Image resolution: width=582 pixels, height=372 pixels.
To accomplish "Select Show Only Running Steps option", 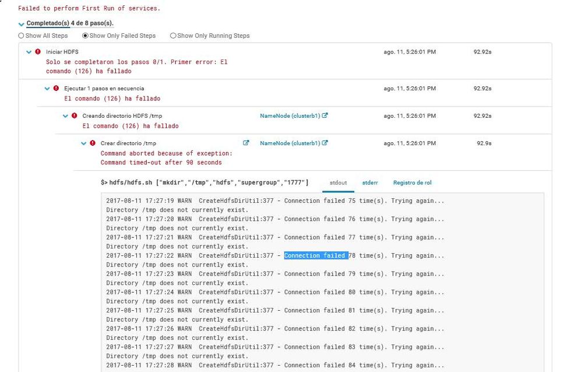I will pos(173,36).
